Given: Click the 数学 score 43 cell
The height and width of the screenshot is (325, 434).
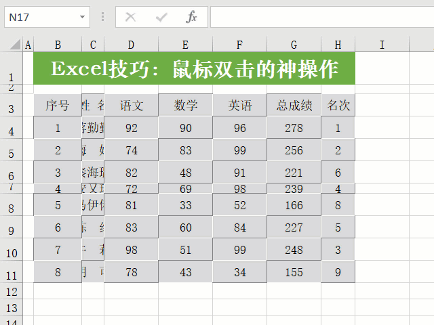Looking at the screenshot, I should click(185, 272).
